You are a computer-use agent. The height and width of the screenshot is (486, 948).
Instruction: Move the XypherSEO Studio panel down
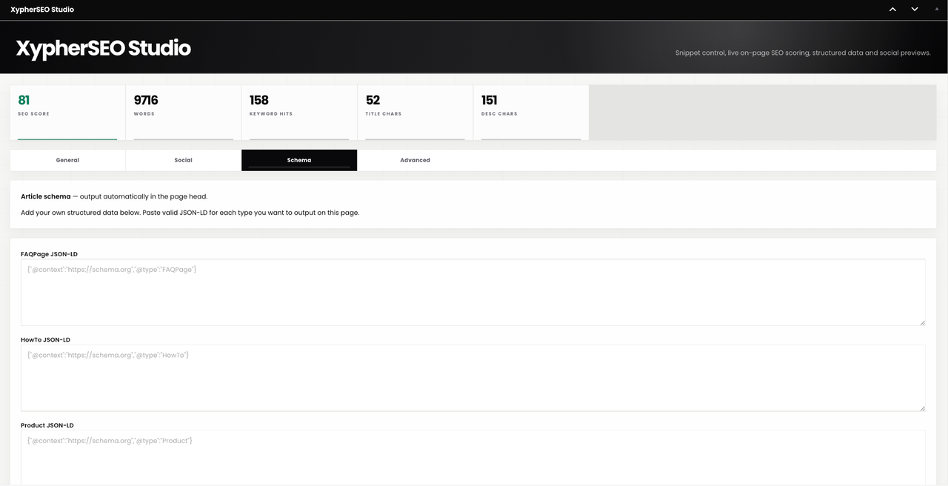click(915, 10)
